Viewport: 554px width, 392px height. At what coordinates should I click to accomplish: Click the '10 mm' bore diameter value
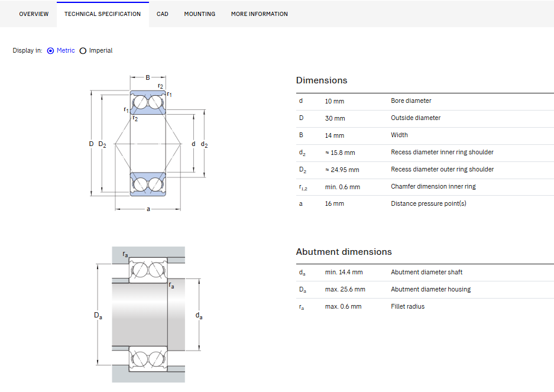(334, 102)
